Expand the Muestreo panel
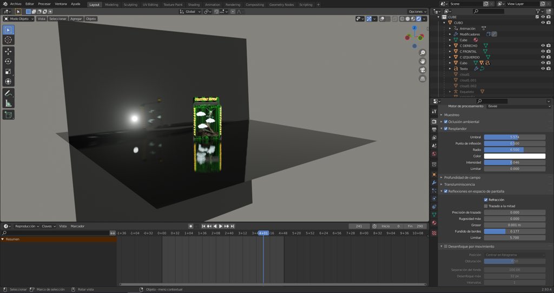 (452, 115)
